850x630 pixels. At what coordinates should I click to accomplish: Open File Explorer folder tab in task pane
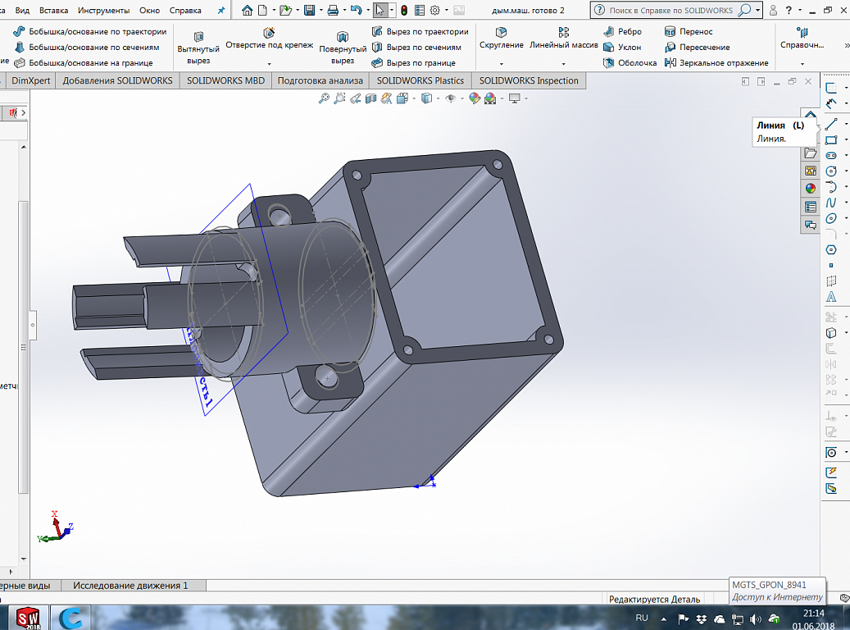click(811, 153)
